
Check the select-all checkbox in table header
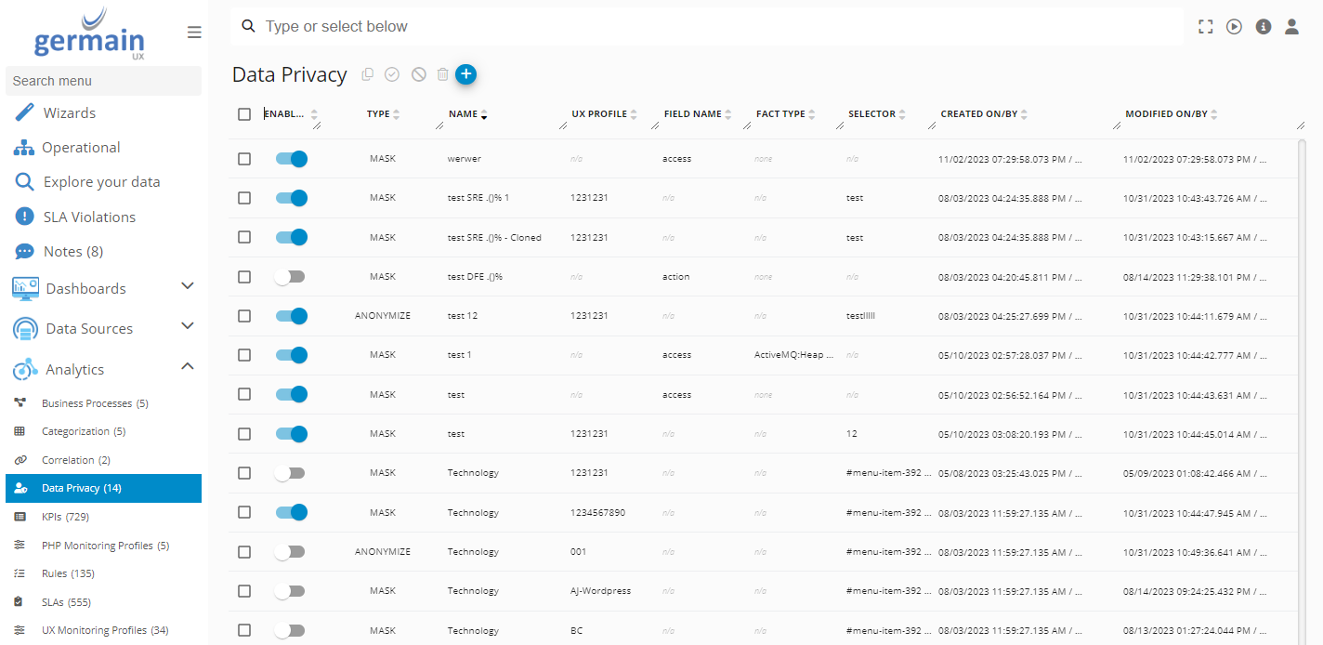click(x=244, y=114)
